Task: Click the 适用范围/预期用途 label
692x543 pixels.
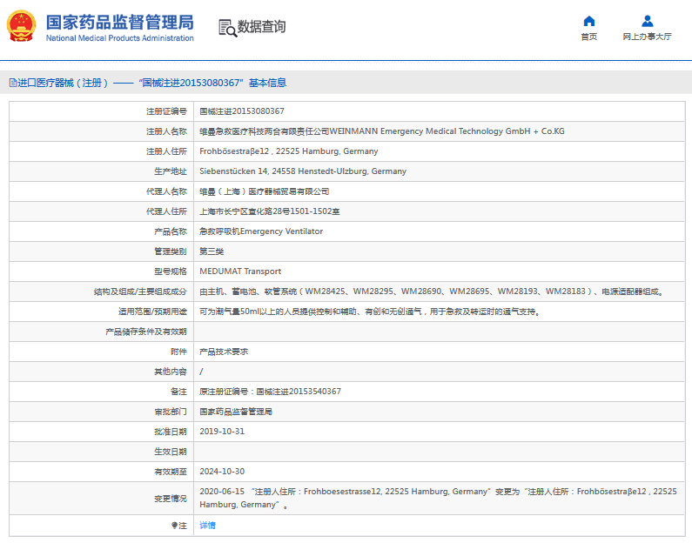Action: [x=152, y=312]
